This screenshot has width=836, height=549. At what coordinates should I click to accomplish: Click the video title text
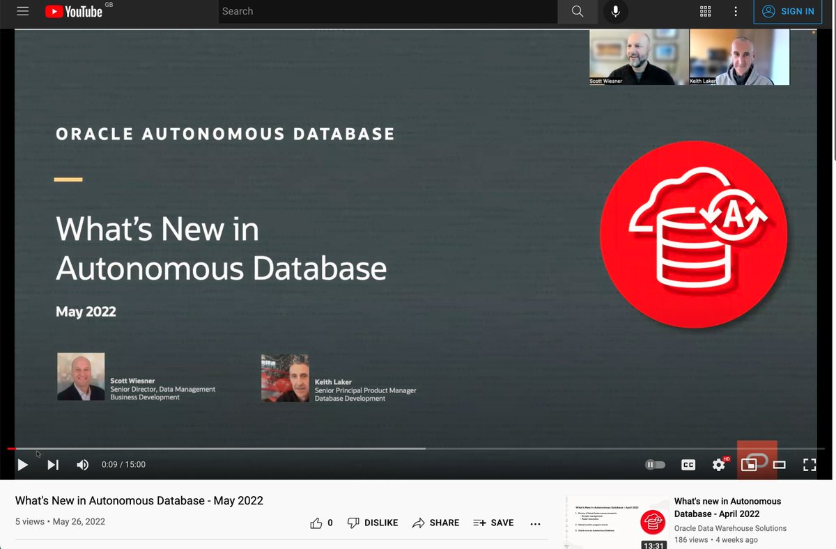pyautogui.click(x=139, y=501)
